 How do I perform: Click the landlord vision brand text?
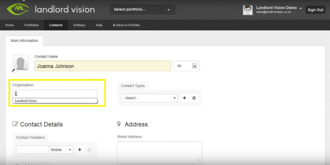(65, 10)
